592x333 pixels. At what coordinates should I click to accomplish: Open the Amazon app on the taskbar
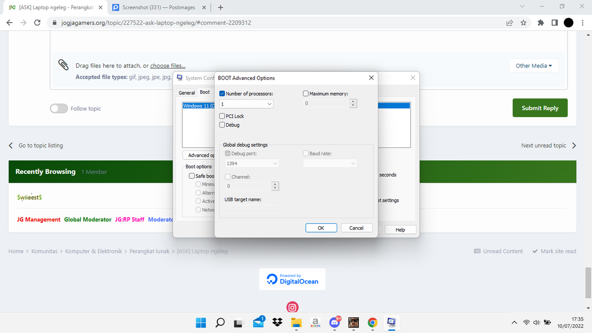[315, 322]
